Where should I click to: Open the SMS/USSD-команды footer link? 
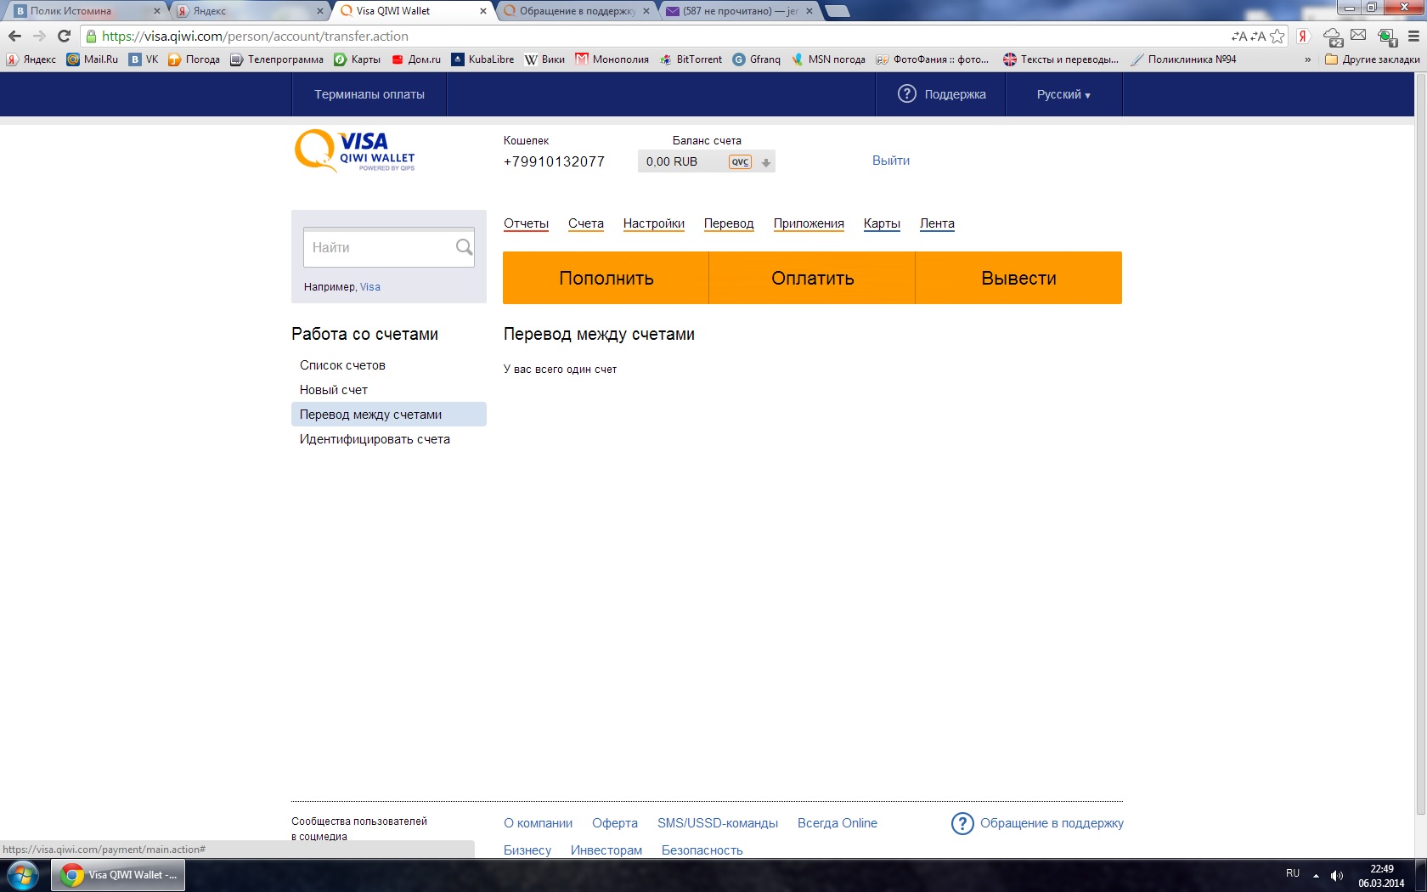pyautogui.click(x=718, y=823)
